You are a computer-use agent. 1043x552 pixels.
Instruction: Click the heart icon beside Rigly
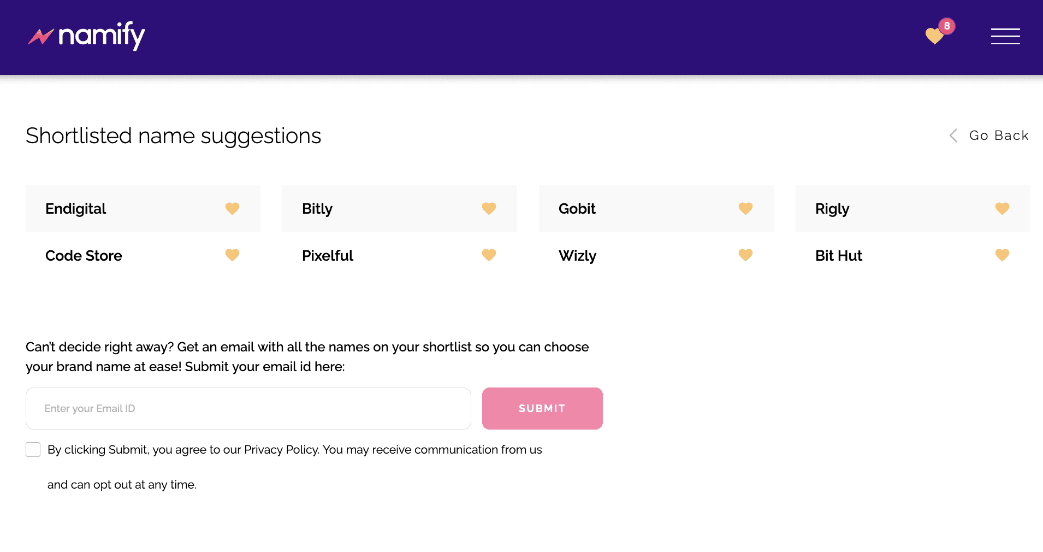point(1002,208)
